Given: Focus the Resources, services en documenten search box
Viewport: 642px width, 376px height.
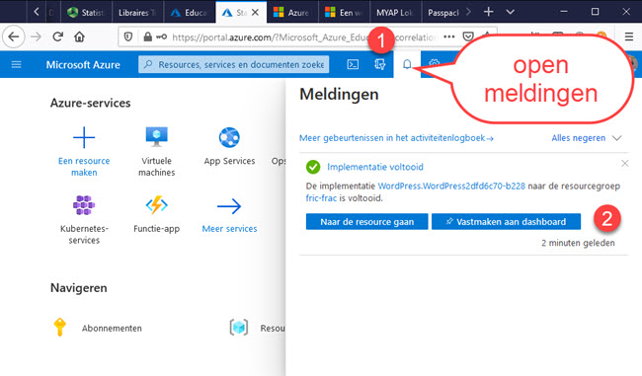Looking at the screenshot, I should tap(234, 64).
